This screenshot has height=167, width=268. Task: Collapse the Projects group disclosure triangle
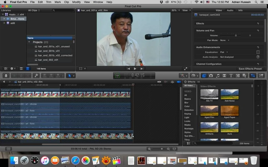[29, 42]
